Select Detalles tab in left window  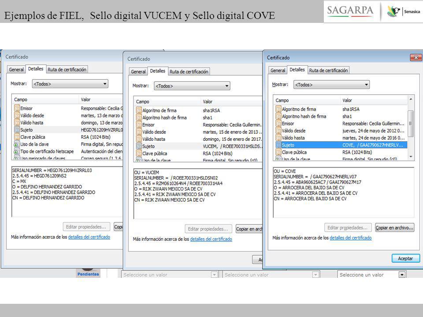click(36, 69)
